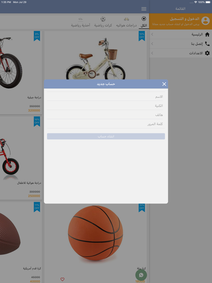Click the settings gear icon
This screenshot has width=212, height=283.
(x=207, y=53)
